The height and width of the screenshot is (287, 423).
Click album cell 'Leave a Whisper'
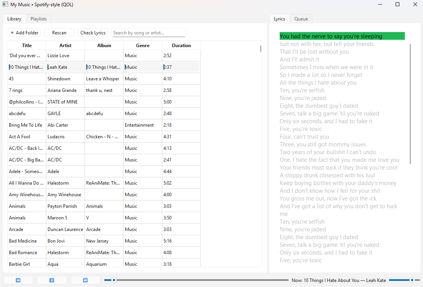[104, 79]
